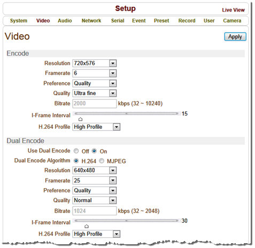Click the Apply button
Image resolution: width=255 pixels, height=248 pixels.
(x=235, y=37)
